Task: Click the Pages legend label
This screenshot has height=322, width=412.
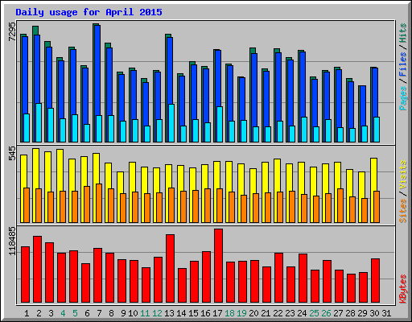Action: 402,98
